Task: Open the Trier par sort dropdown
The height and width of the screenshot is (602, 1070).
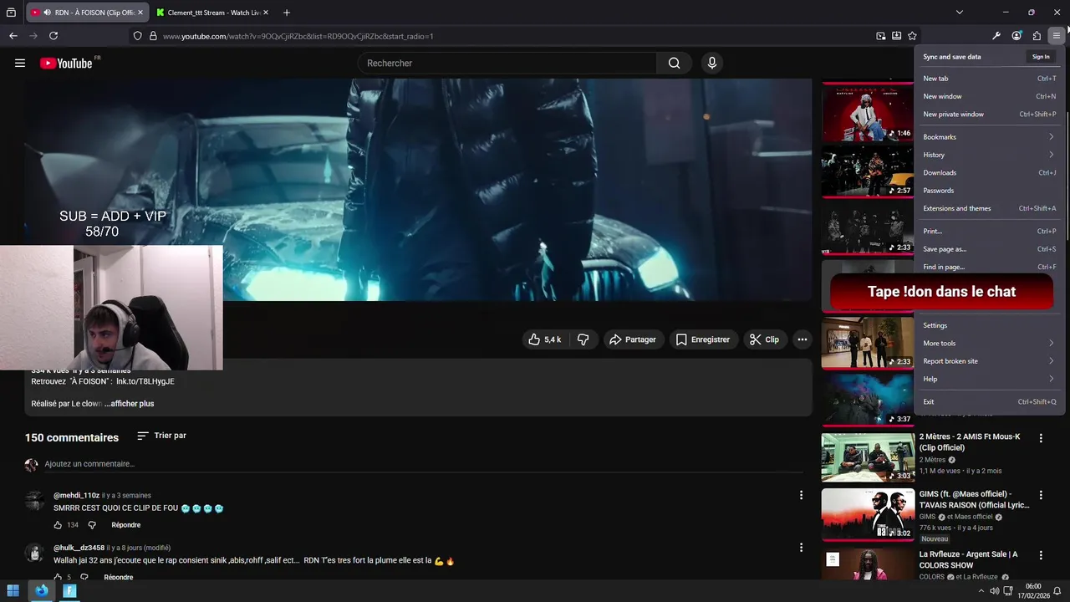Action: (x=161, y=436)
